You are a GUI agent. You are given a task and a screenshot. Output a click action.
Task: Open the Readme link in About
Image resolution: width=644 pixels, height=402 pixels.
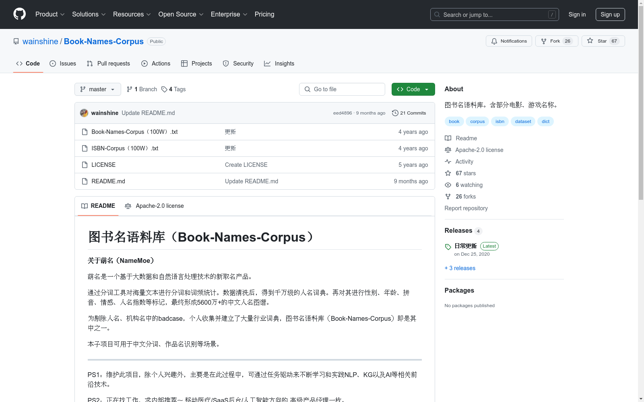[x=461, y=138]
